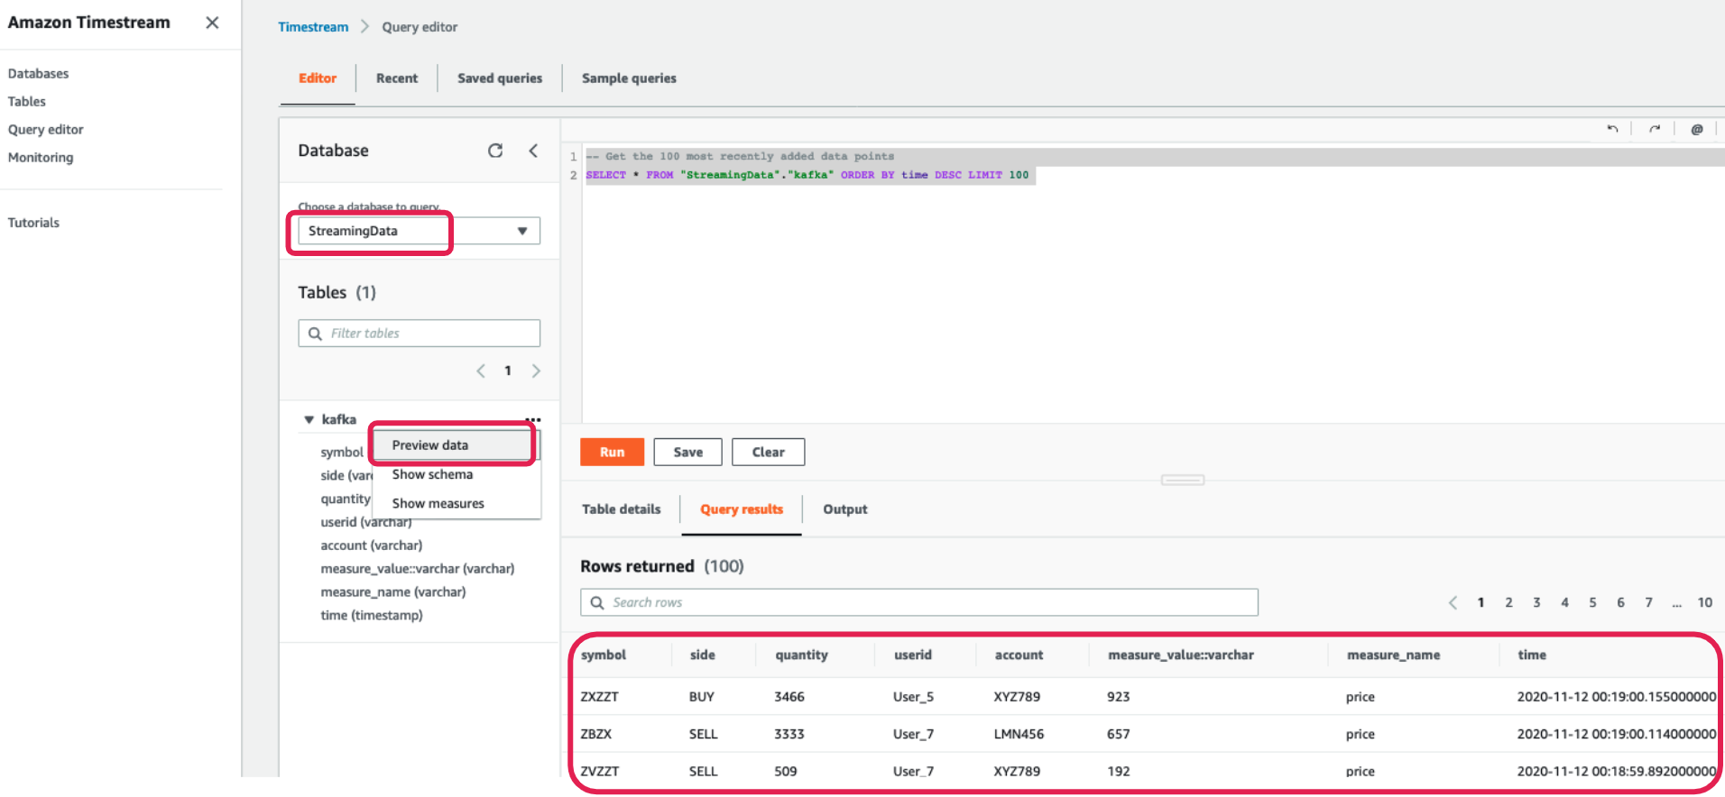The height and width of the screenshot is (797, 1725).
Task: Open Tables in the sidebar
Action: [x=27, y=101]
